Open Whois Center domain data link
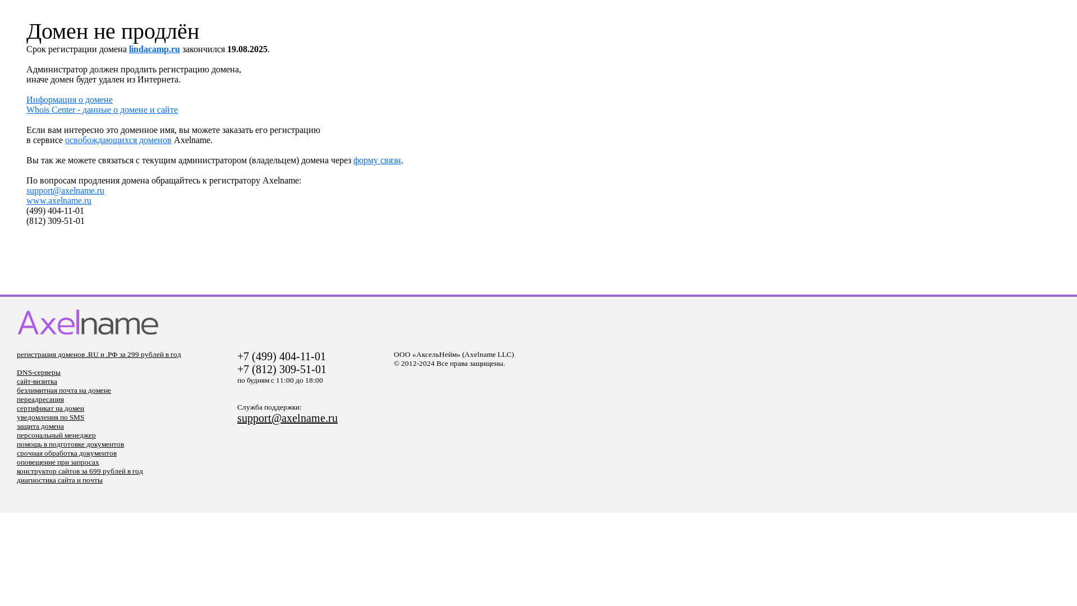 tap(102, 110)
